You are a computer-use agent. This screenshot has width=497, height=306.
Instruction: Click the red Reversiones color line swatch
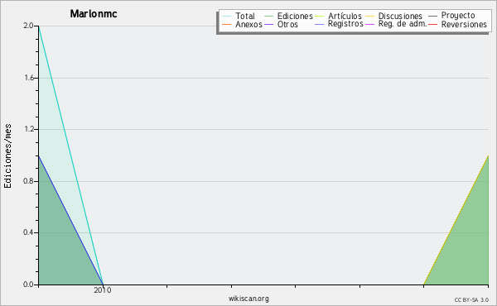[432, 24]
